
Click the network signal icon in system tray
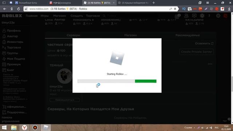207,128
